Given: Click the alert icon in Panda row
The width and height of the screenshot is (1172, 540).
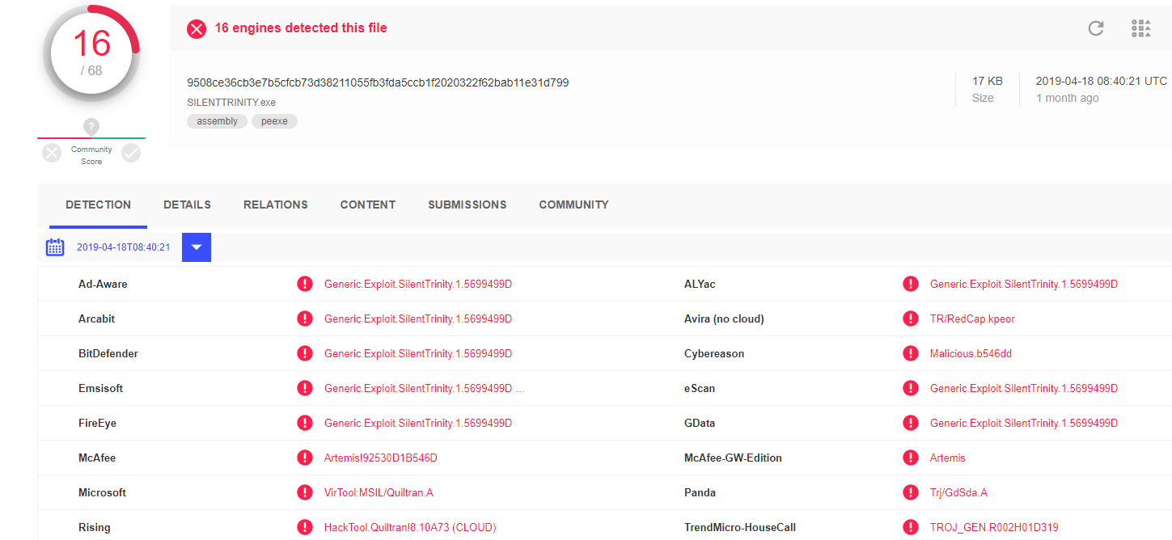Looking at the screenshot, I should click(x=911, y=492).
